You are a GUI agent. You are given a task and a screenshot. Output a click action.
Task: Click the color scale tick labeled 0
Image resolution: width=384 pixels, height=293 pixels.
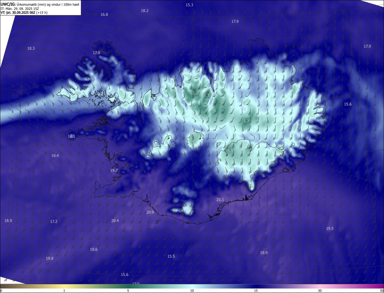pyautogui.click(x=1, y=291)
